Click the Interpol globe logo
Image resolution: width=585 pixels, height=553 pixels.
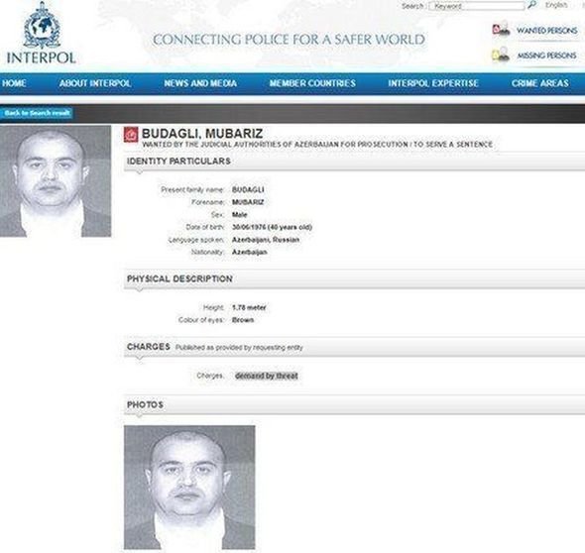pos(42,26)
